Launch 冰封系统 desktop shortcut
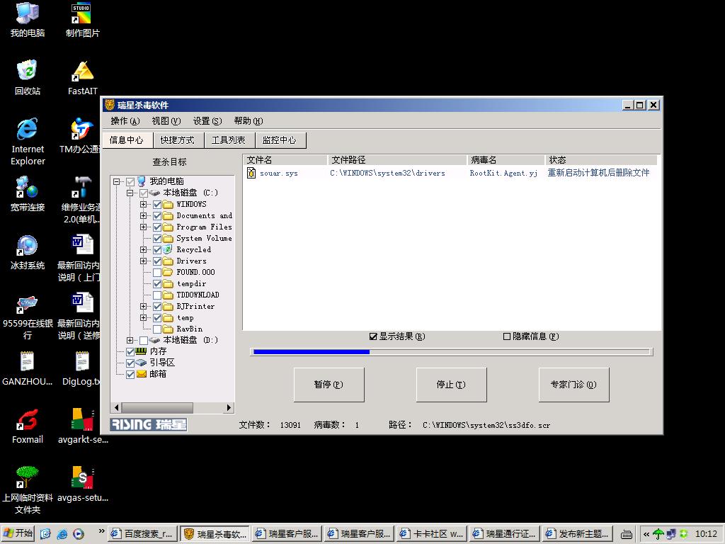The height and width of the screenshot is (544, 725). (x=28, y=252)
